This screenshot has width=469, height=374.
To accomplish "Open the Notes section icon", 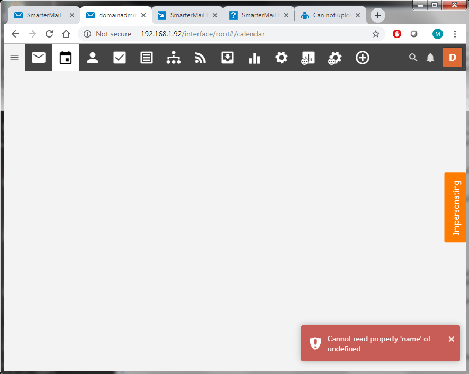I will [147, 58].
